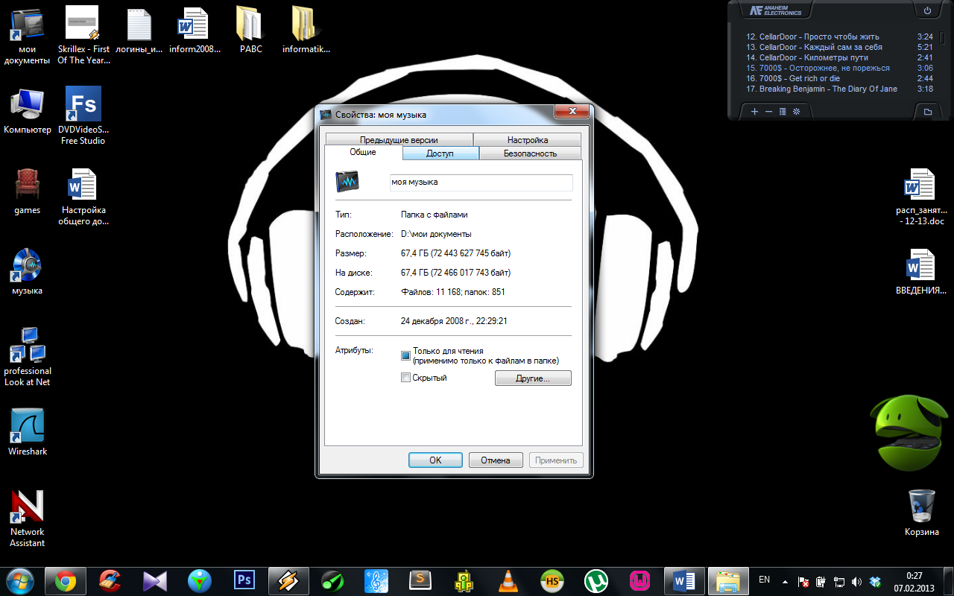Show hidden icons with the tray arrow
The image size is (954, 596).
[x=785, y=581]
